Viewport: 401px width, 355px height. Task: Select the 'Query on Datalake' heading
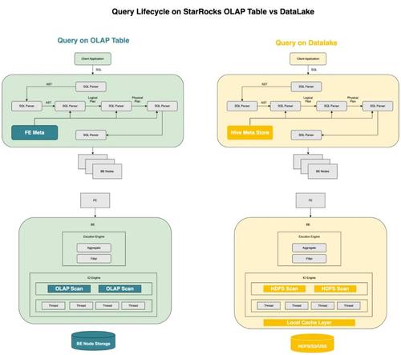click(x=306, y=42)
